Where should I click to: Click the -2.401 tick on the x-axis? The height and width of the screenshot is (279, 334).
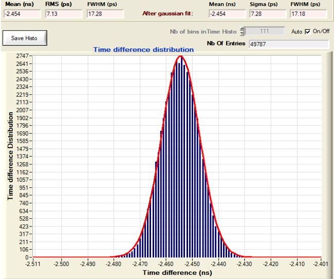coord(321,264)
